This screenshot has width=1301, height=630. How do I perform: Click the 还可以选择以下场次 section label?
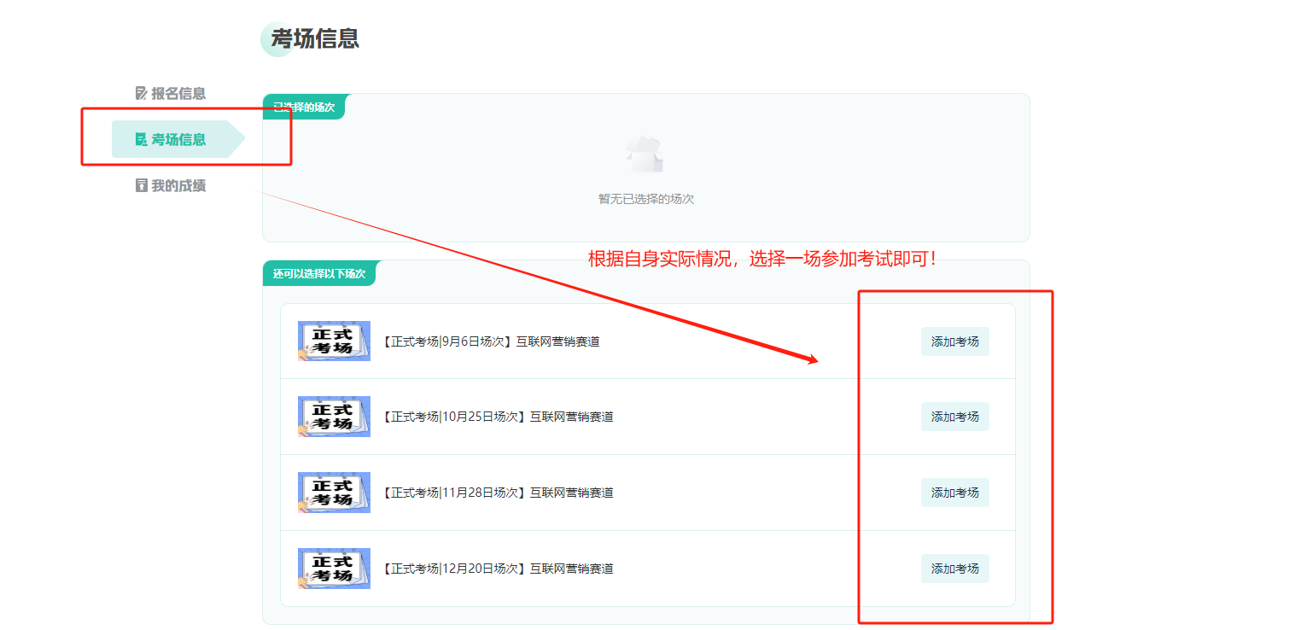click(319, 274)
